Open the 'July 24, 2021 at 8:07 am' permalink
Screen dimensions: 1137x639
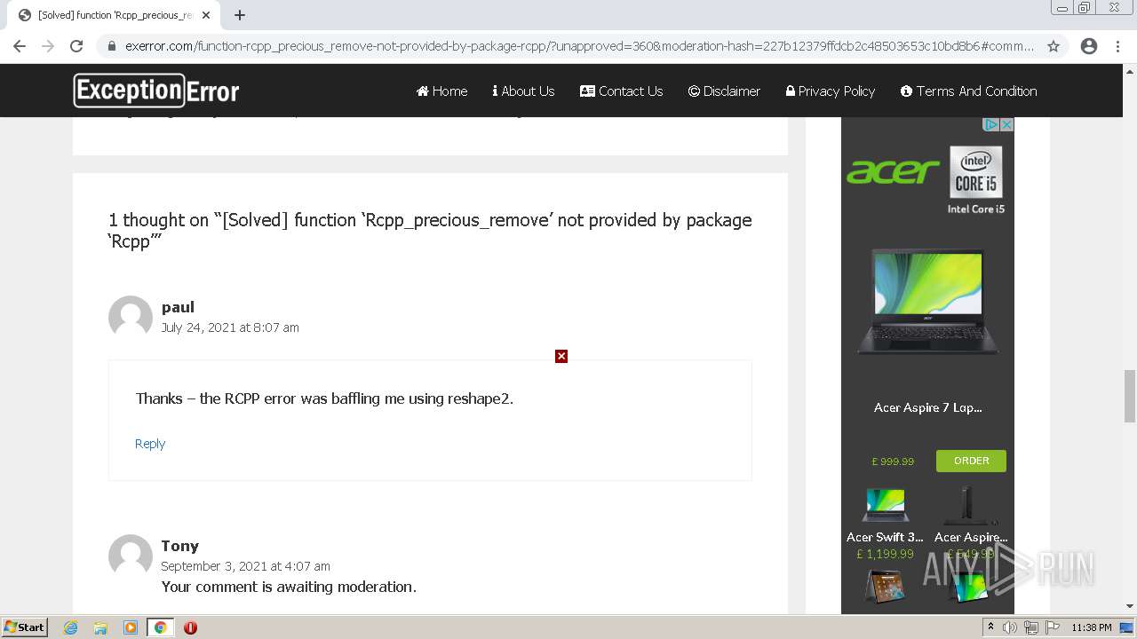click(230, 327)
